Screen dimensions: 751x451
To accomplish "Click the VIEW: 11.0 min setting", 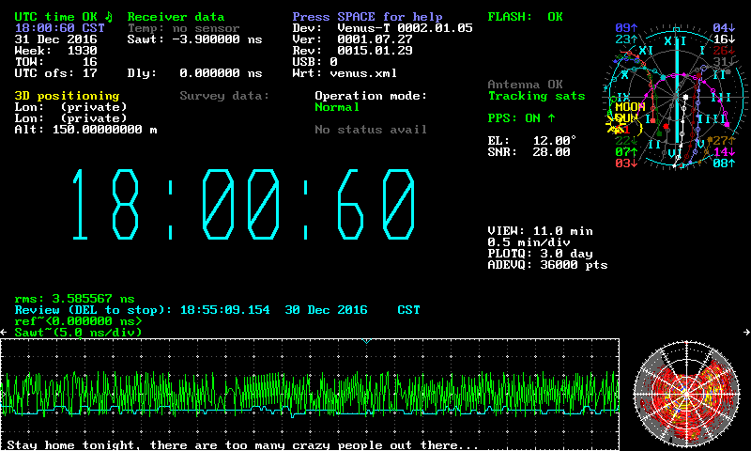I will tap(540, 231).
